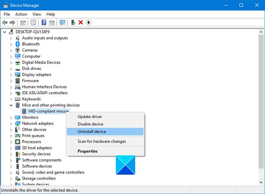Screen dimensions: 265x194
Task: Click the Bluetooth icon in device tree
Action: (x=18, y=44)
